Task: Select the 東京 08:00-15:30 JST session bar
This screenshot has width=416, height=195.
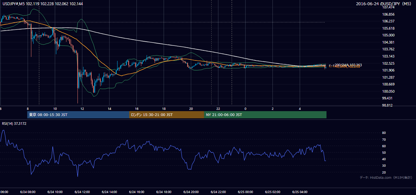Action: point(78,115)
